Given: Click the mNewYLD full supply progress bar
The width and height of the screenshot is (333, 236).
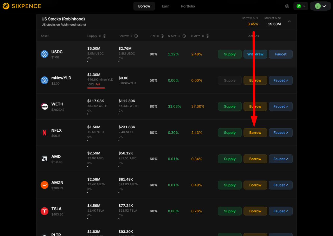Looking at the screenshot, I should click(x=96, y=88).
